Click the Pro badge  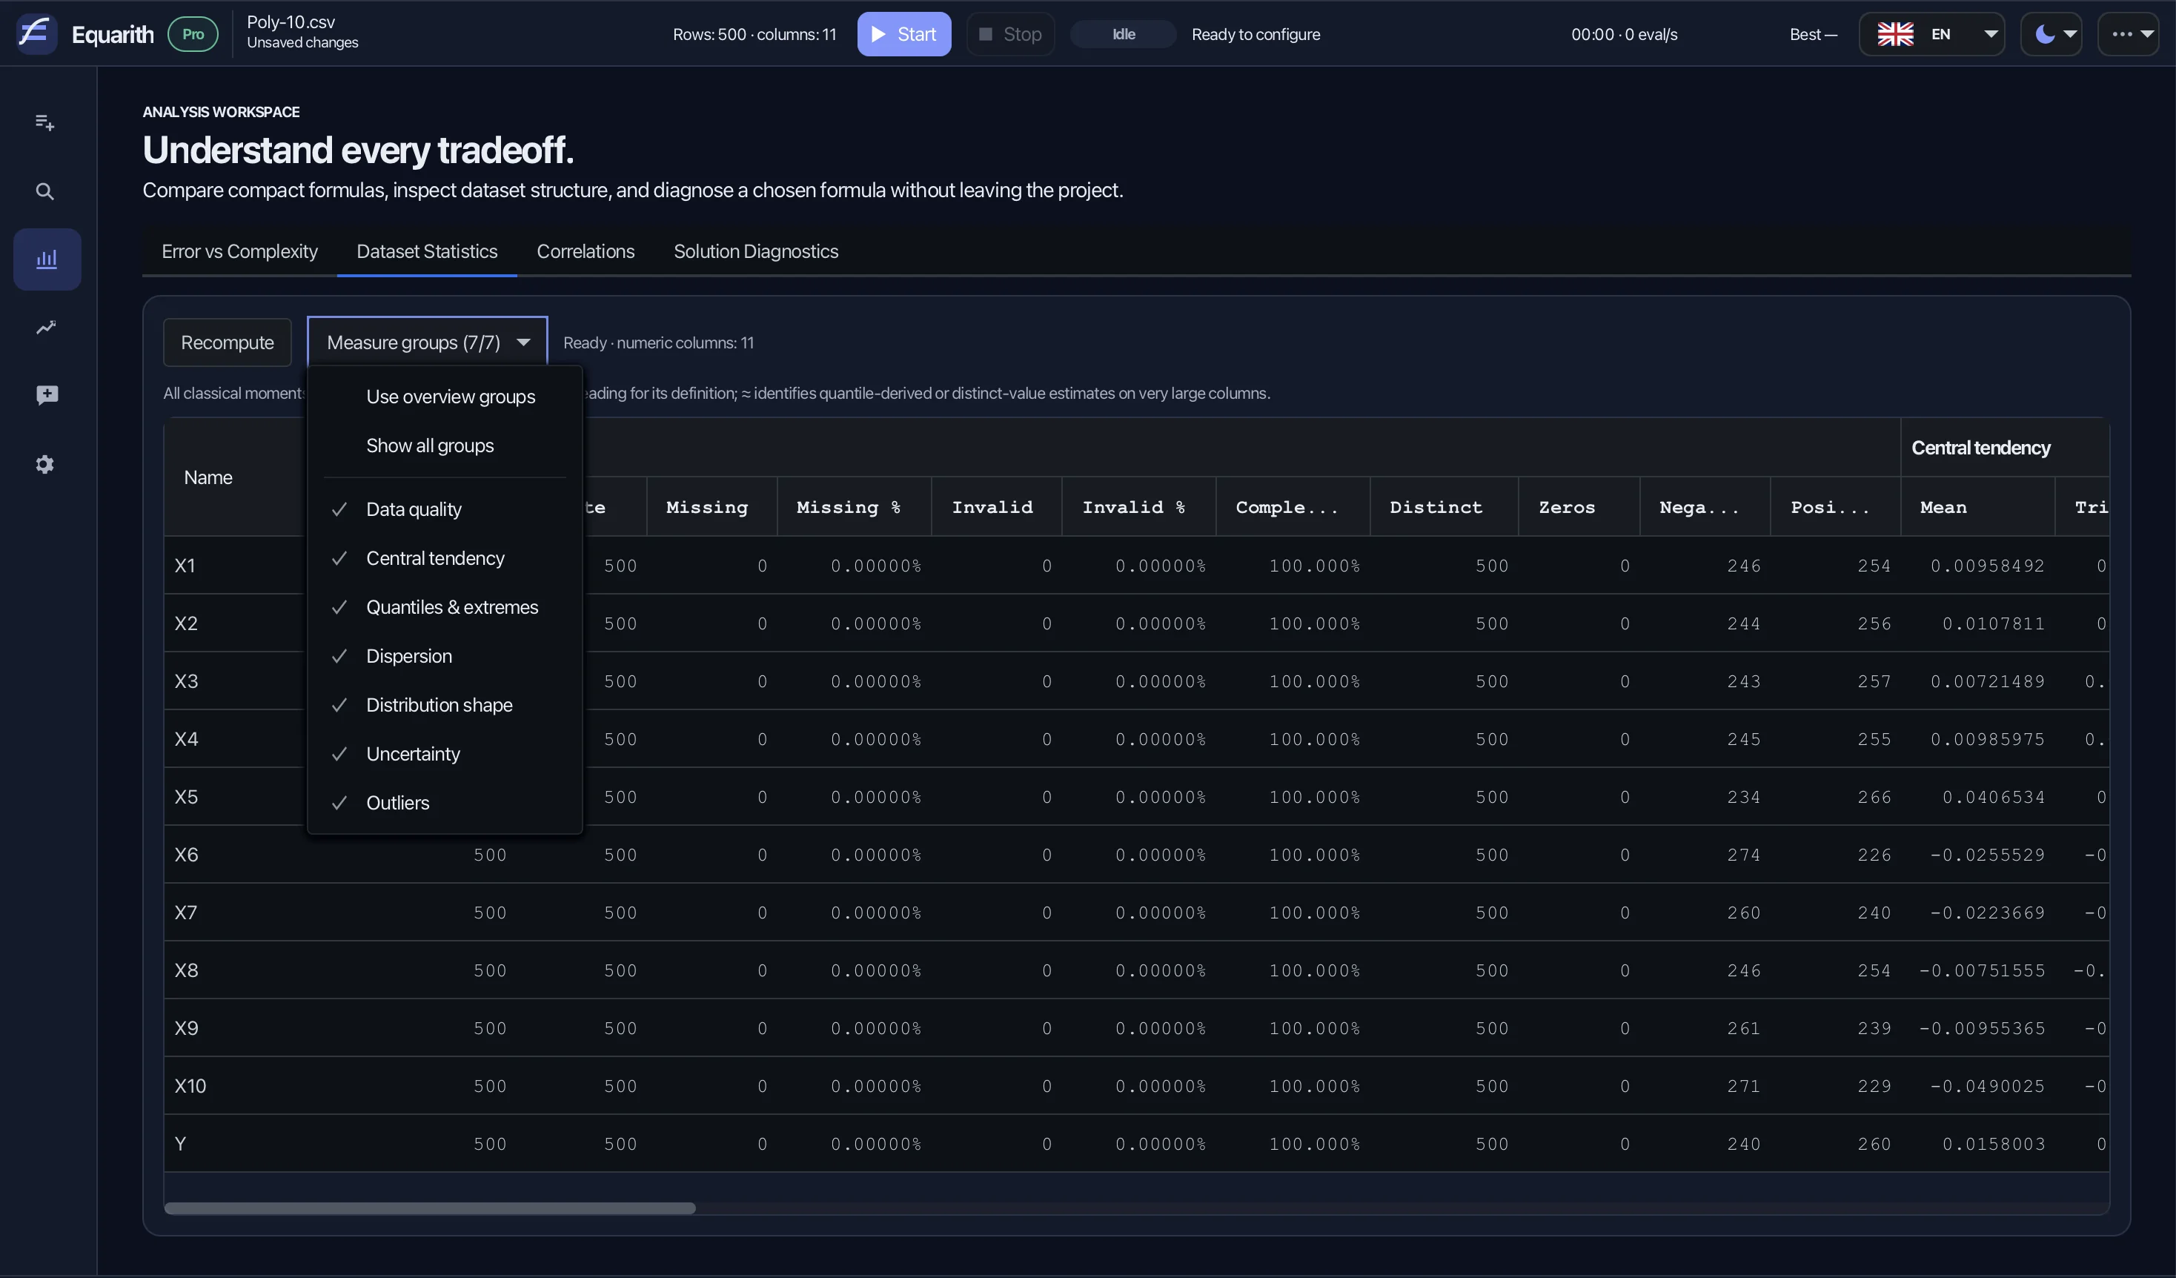[x=193, y=35]
